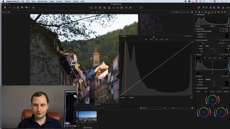Viewport: 230px width, 129px height.
Task: Toggle viewer and browser layout button
Action: (9, 12)
